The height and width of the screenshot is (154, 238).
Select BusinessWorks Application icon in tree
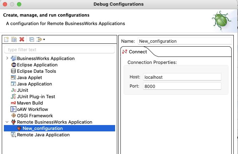point(13,58)
